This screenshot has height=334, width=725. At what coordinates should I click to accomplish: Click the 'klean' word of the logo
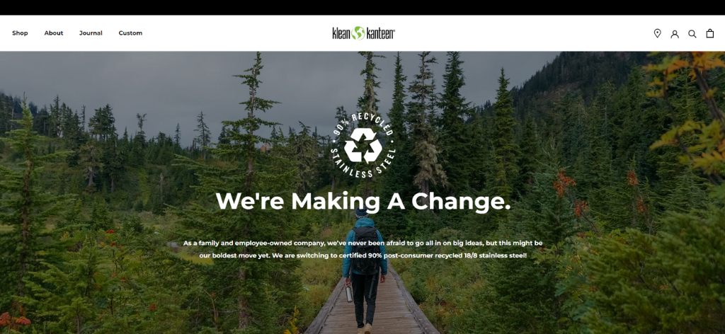(341, 33)
